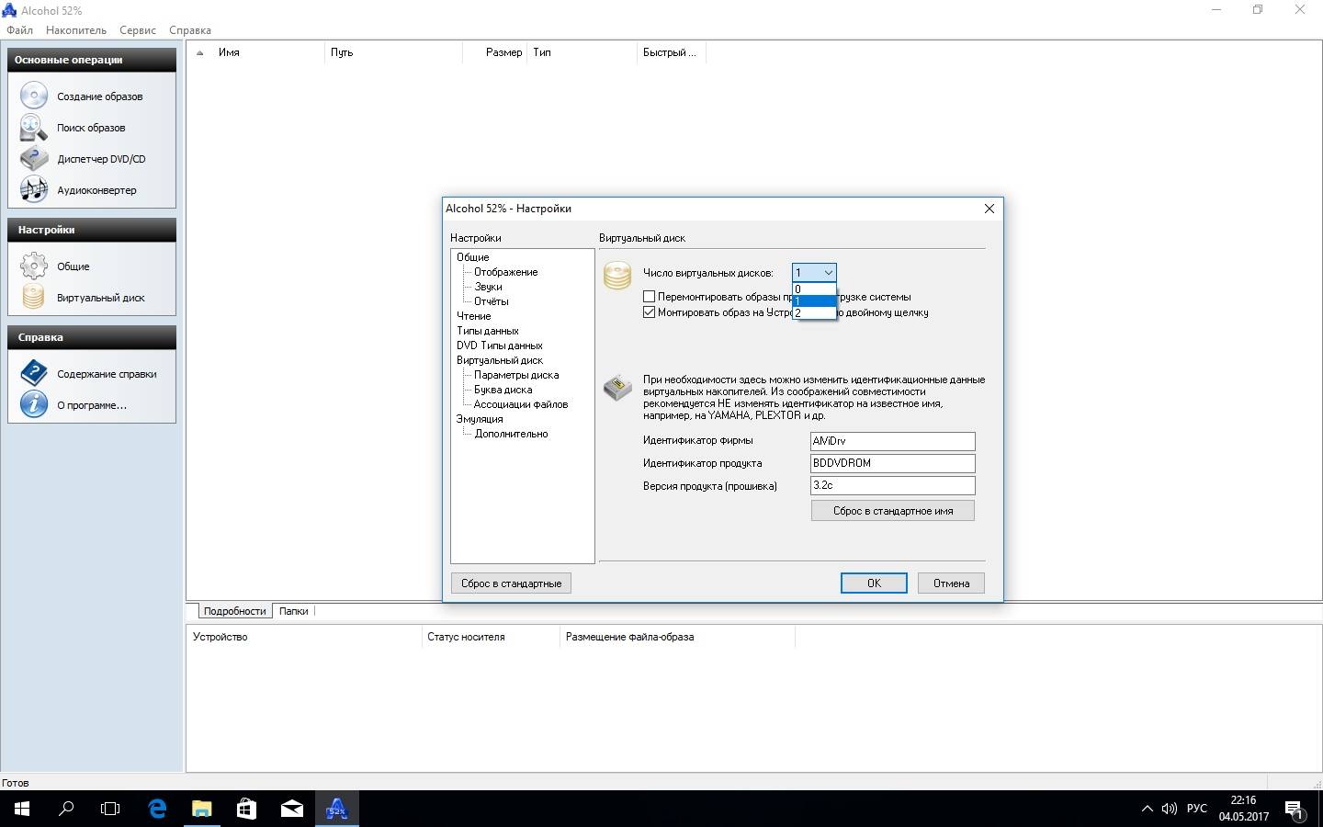Click the Диспетчер DVD/CD drive icon
1323x827 pixels.
click(34, 158)
